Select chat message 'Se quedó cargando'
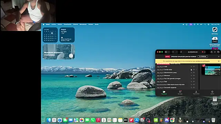The height and width of the screenshot is (124, 221). (x=170, y=87)
